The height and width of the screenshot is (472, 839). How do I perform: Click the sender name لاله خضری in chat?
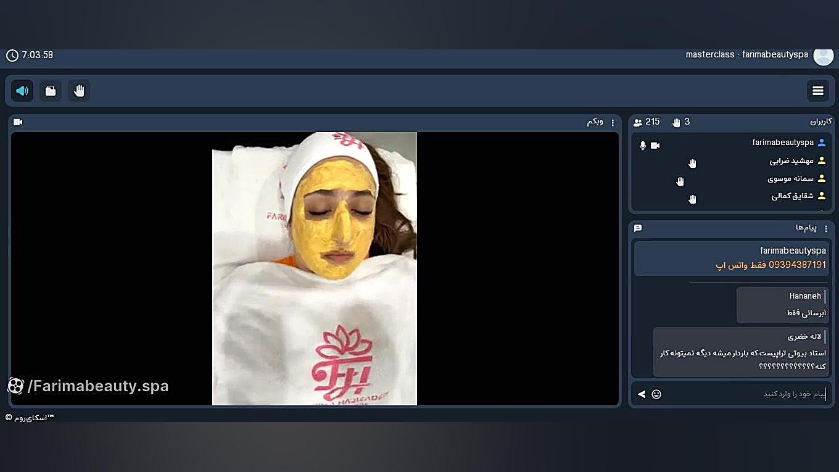[x=804, y=337]
